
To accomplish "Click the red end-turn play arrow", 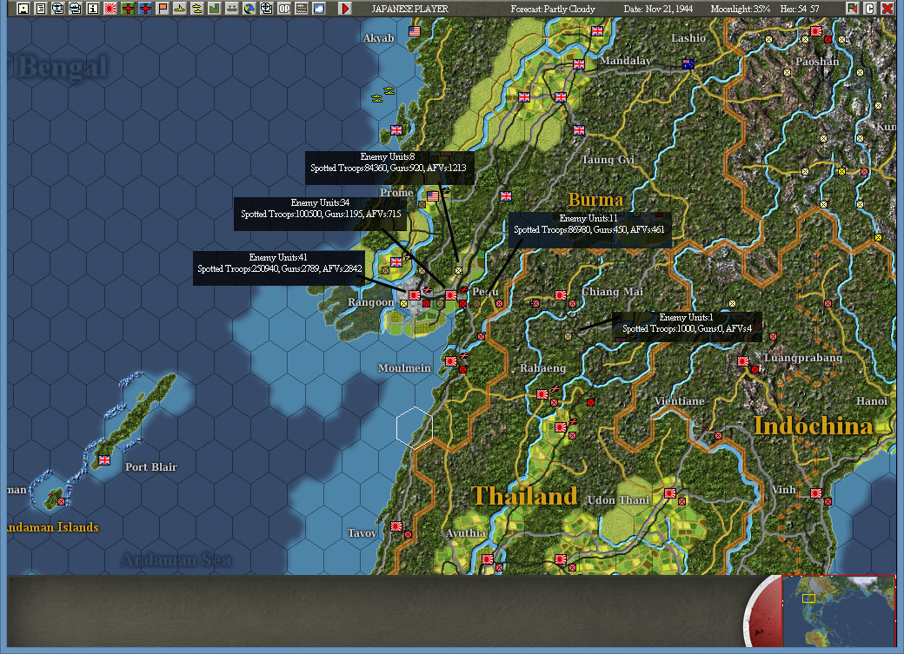I will point(345,8).
